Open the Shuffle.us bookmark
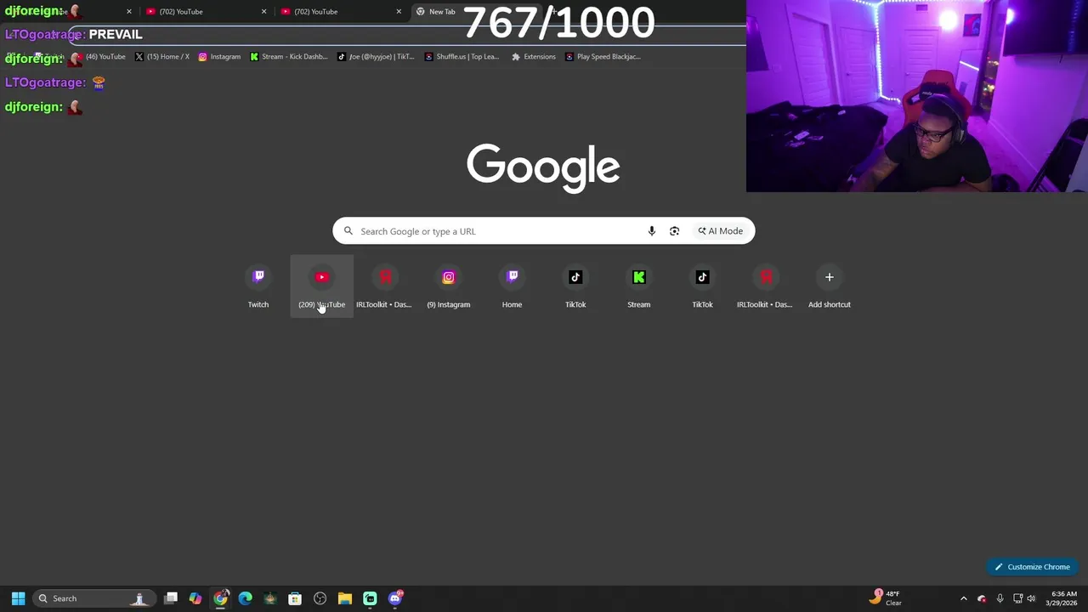The height and width of the screenshot is (612, 1088). click(x=462, y=57)
